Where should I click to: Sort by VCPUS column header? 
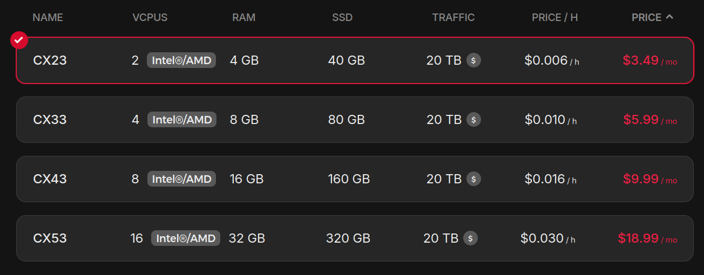click(150, 17)
